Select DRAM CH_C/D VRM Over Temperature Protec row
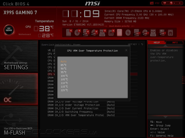The image size is (185, 138). [92, 115]
